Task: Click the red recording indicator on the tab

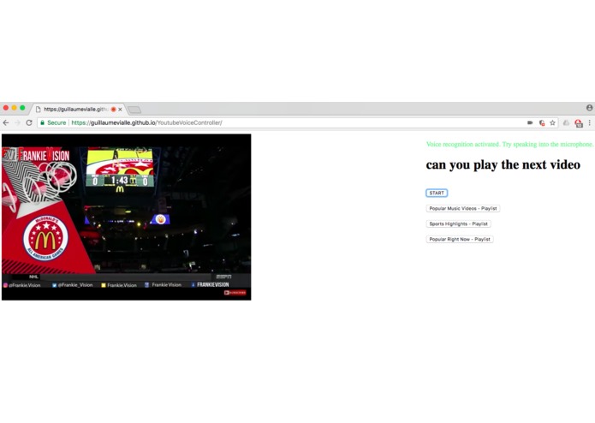Action: pos(113,110)
